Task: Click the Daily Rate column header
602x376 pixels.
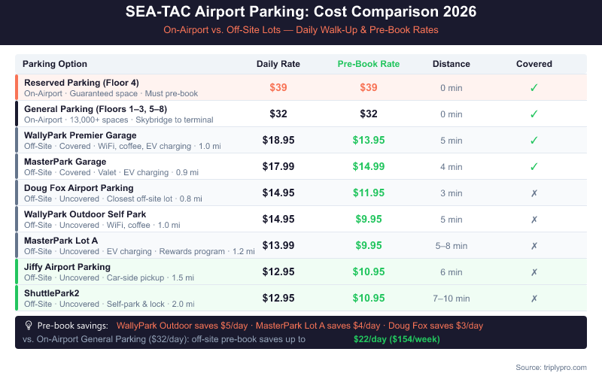Action: [278, 64]
